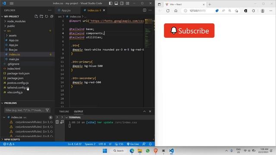The height and width of the screenshot is (155, 276).
Task: Toggle the bottom panel layout icon
Action: click(116, 3)
